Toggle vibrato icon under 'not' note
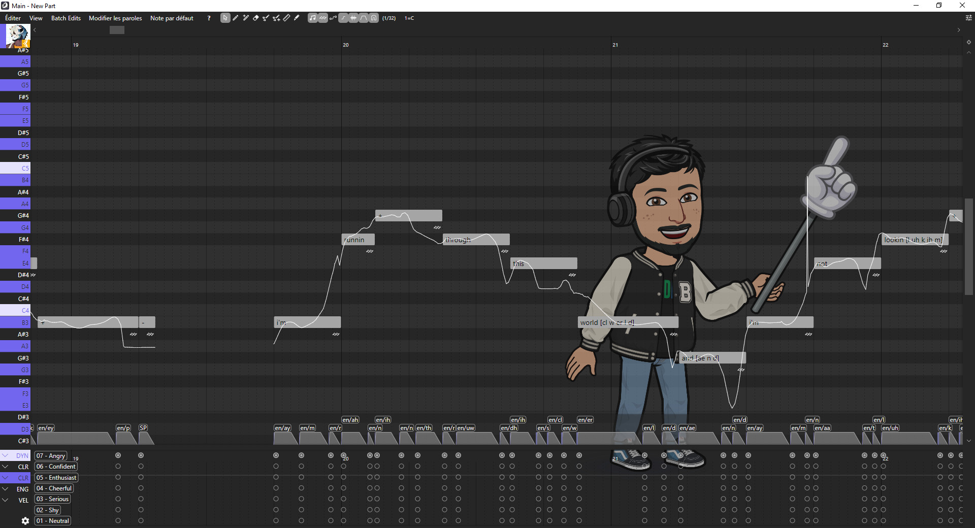 click(x=876, y=275)
